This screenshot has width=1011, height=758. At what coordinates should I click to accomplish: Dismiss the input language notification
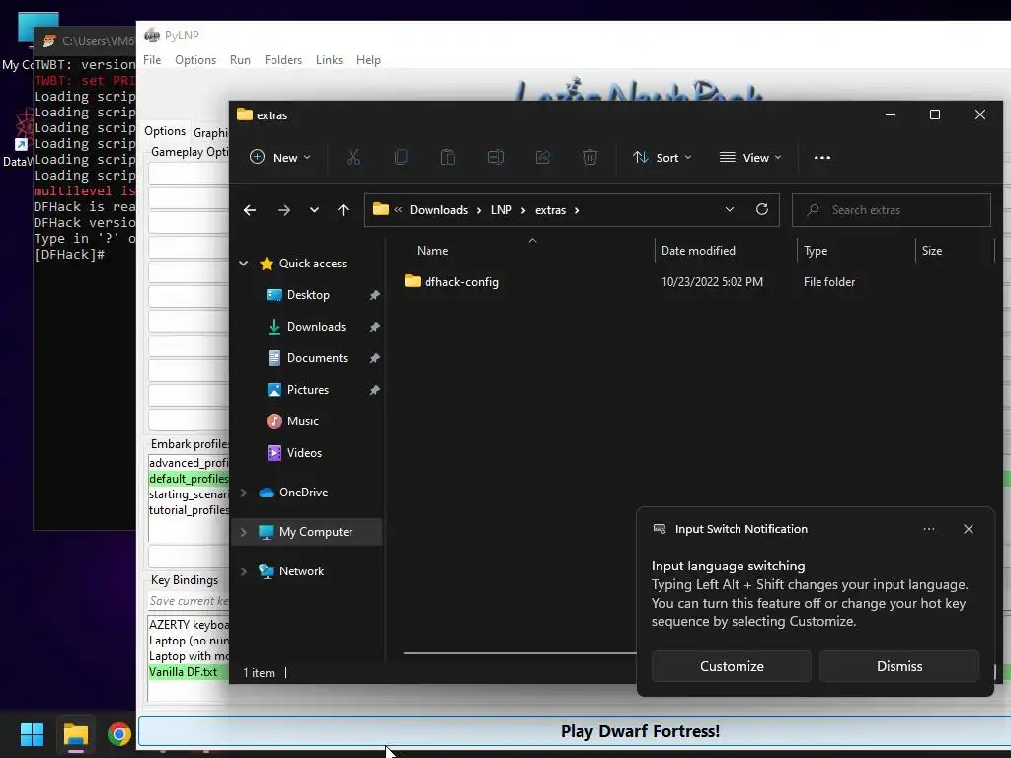(x=898, y=666)
